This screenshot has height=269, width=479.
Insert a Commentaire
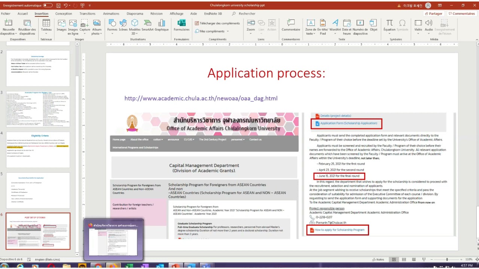click(291, 25)
